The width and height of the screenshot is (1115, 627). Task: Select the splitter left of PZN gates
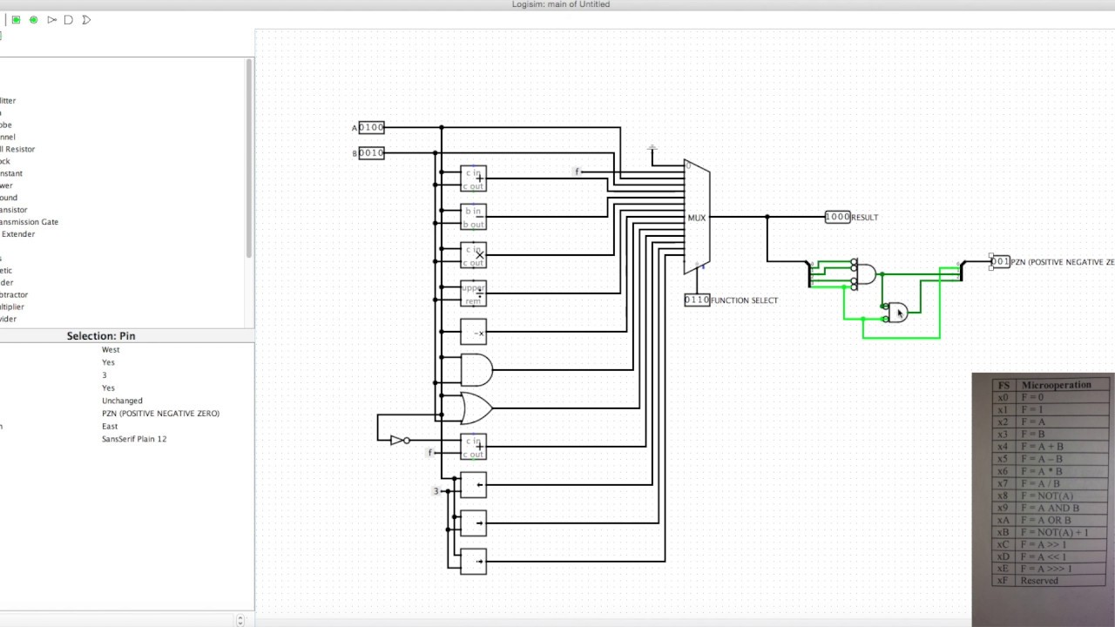(x=811, y=273)
